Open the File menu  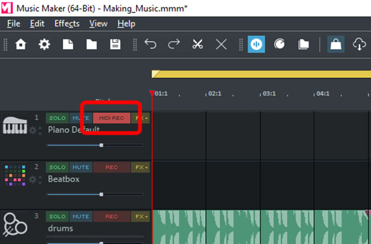click(x=14, y=23)
